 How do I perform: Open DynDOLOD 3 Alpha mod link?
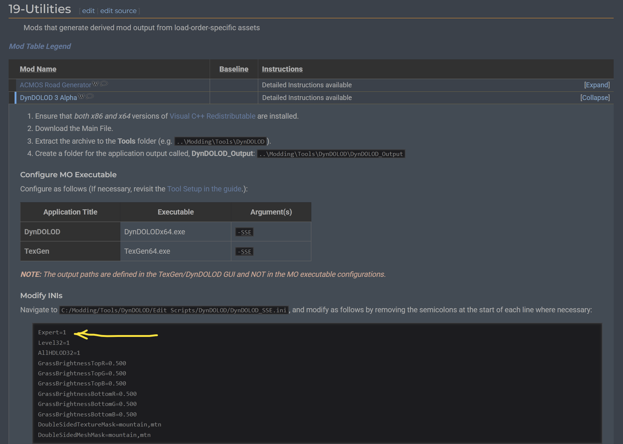pyautogui.click(x=48, y=98)
